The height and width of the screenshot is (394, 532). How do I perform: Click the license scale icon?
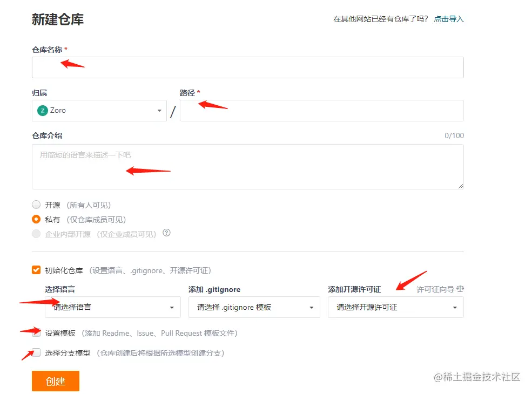coord(460,289)
